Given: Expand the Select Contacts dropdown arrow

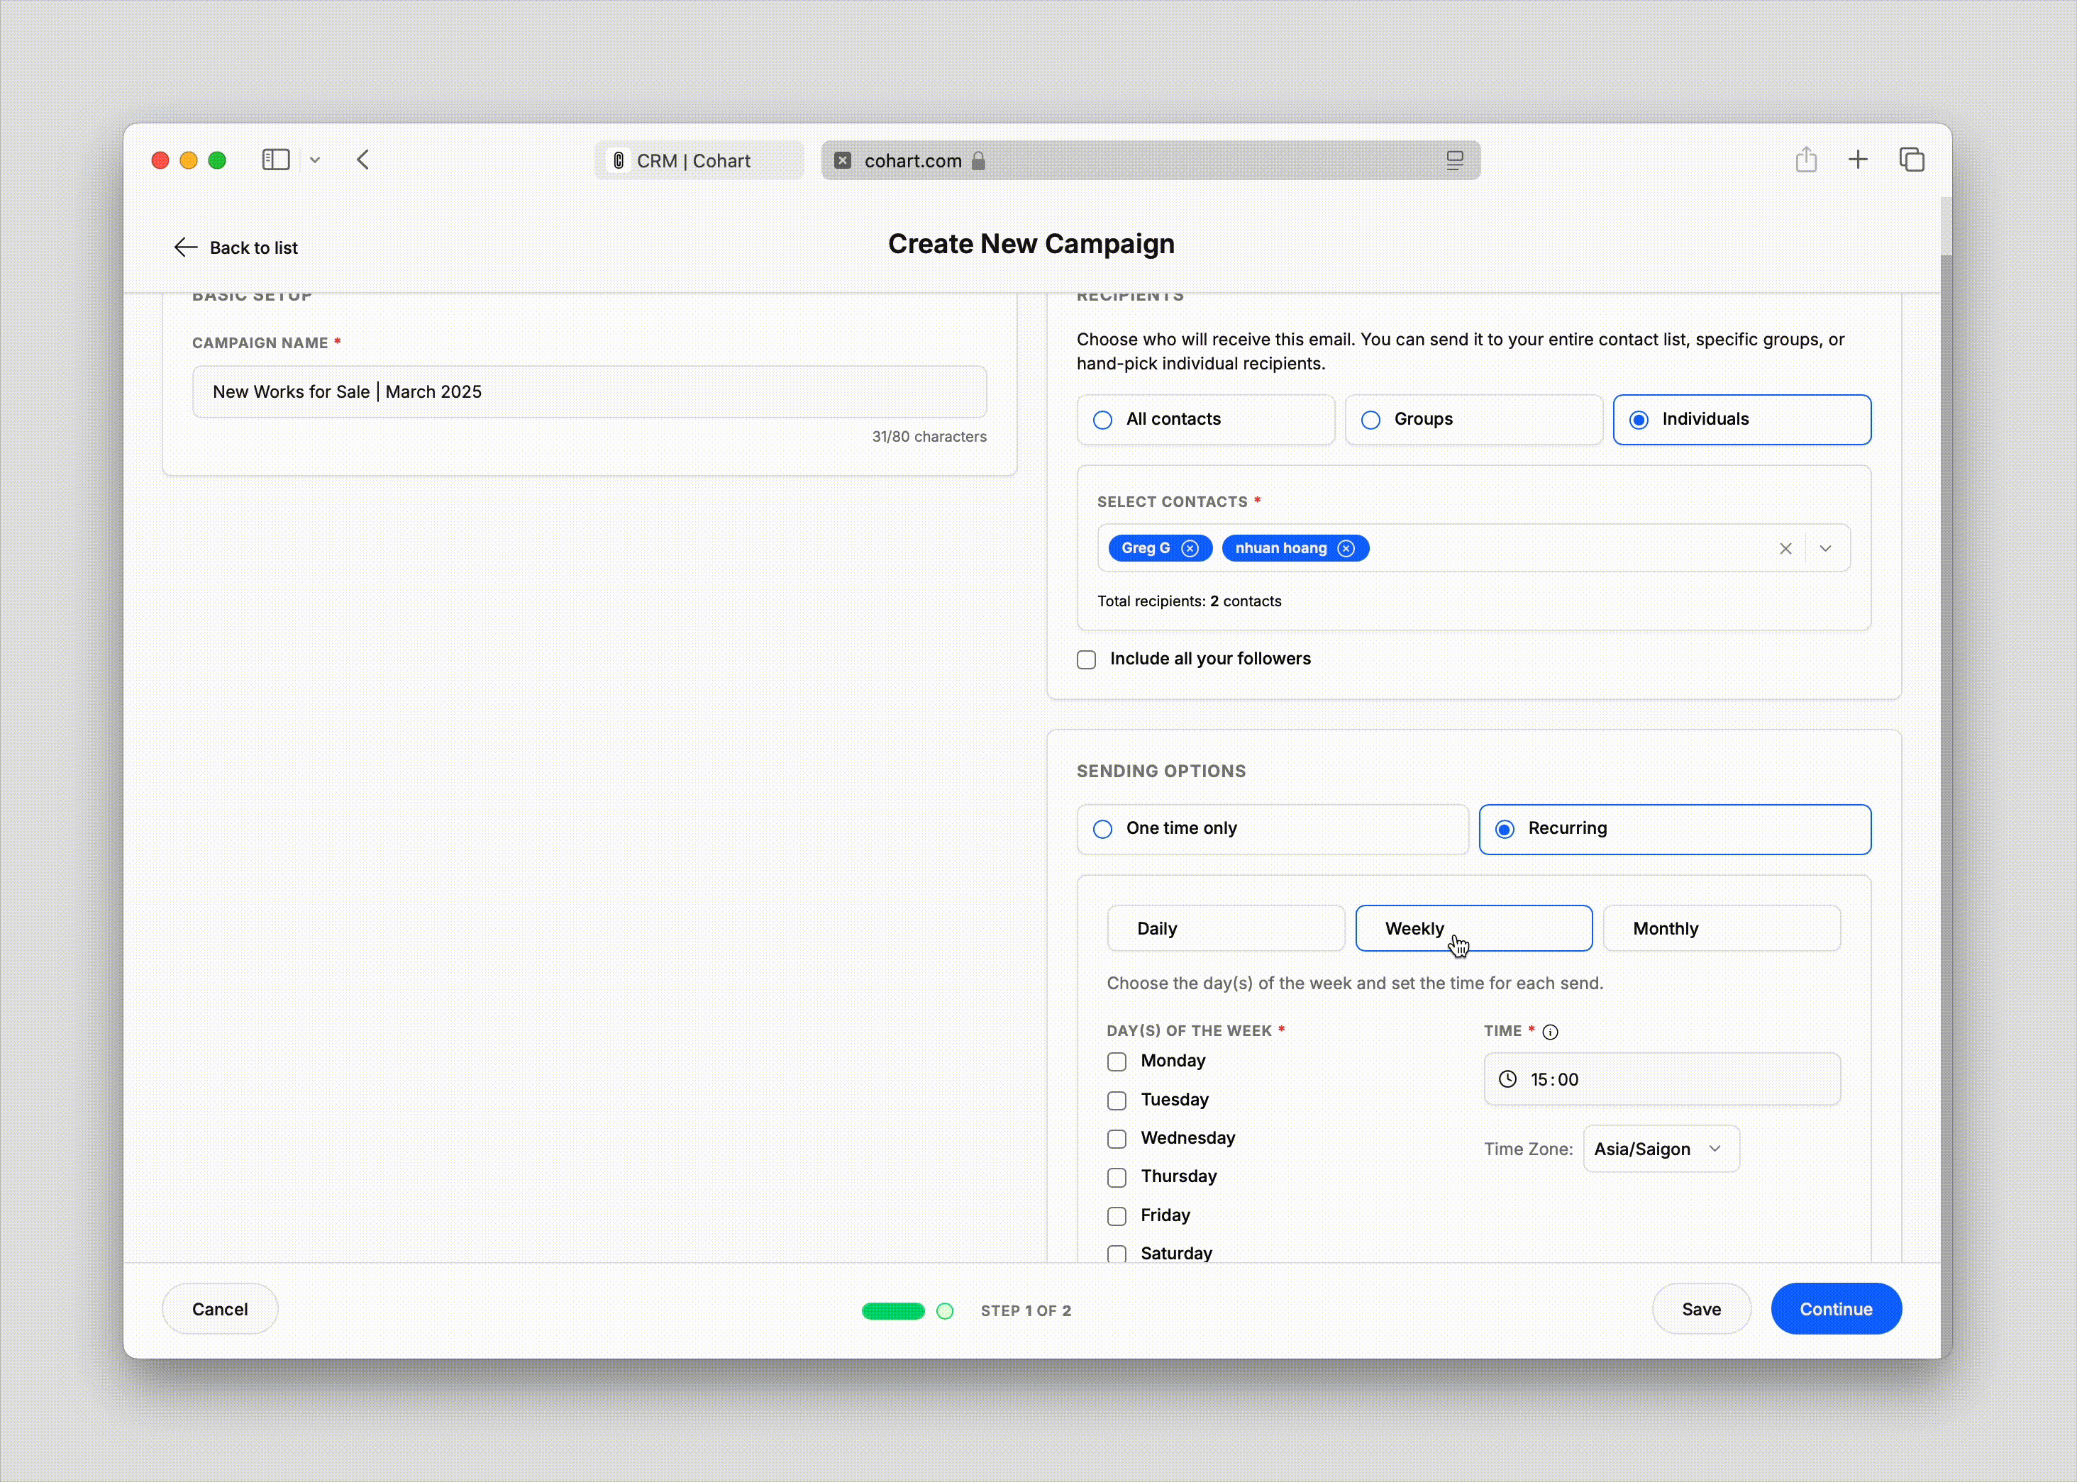Looking at the screenshot, I should click(x=1826, y=548).
